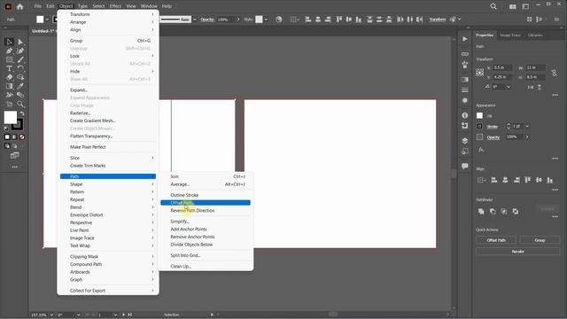Image resolution: width=567 pixels, height=319 pixels.
Task: Select the Zoom magnifier tool
Action: [20, 105]
